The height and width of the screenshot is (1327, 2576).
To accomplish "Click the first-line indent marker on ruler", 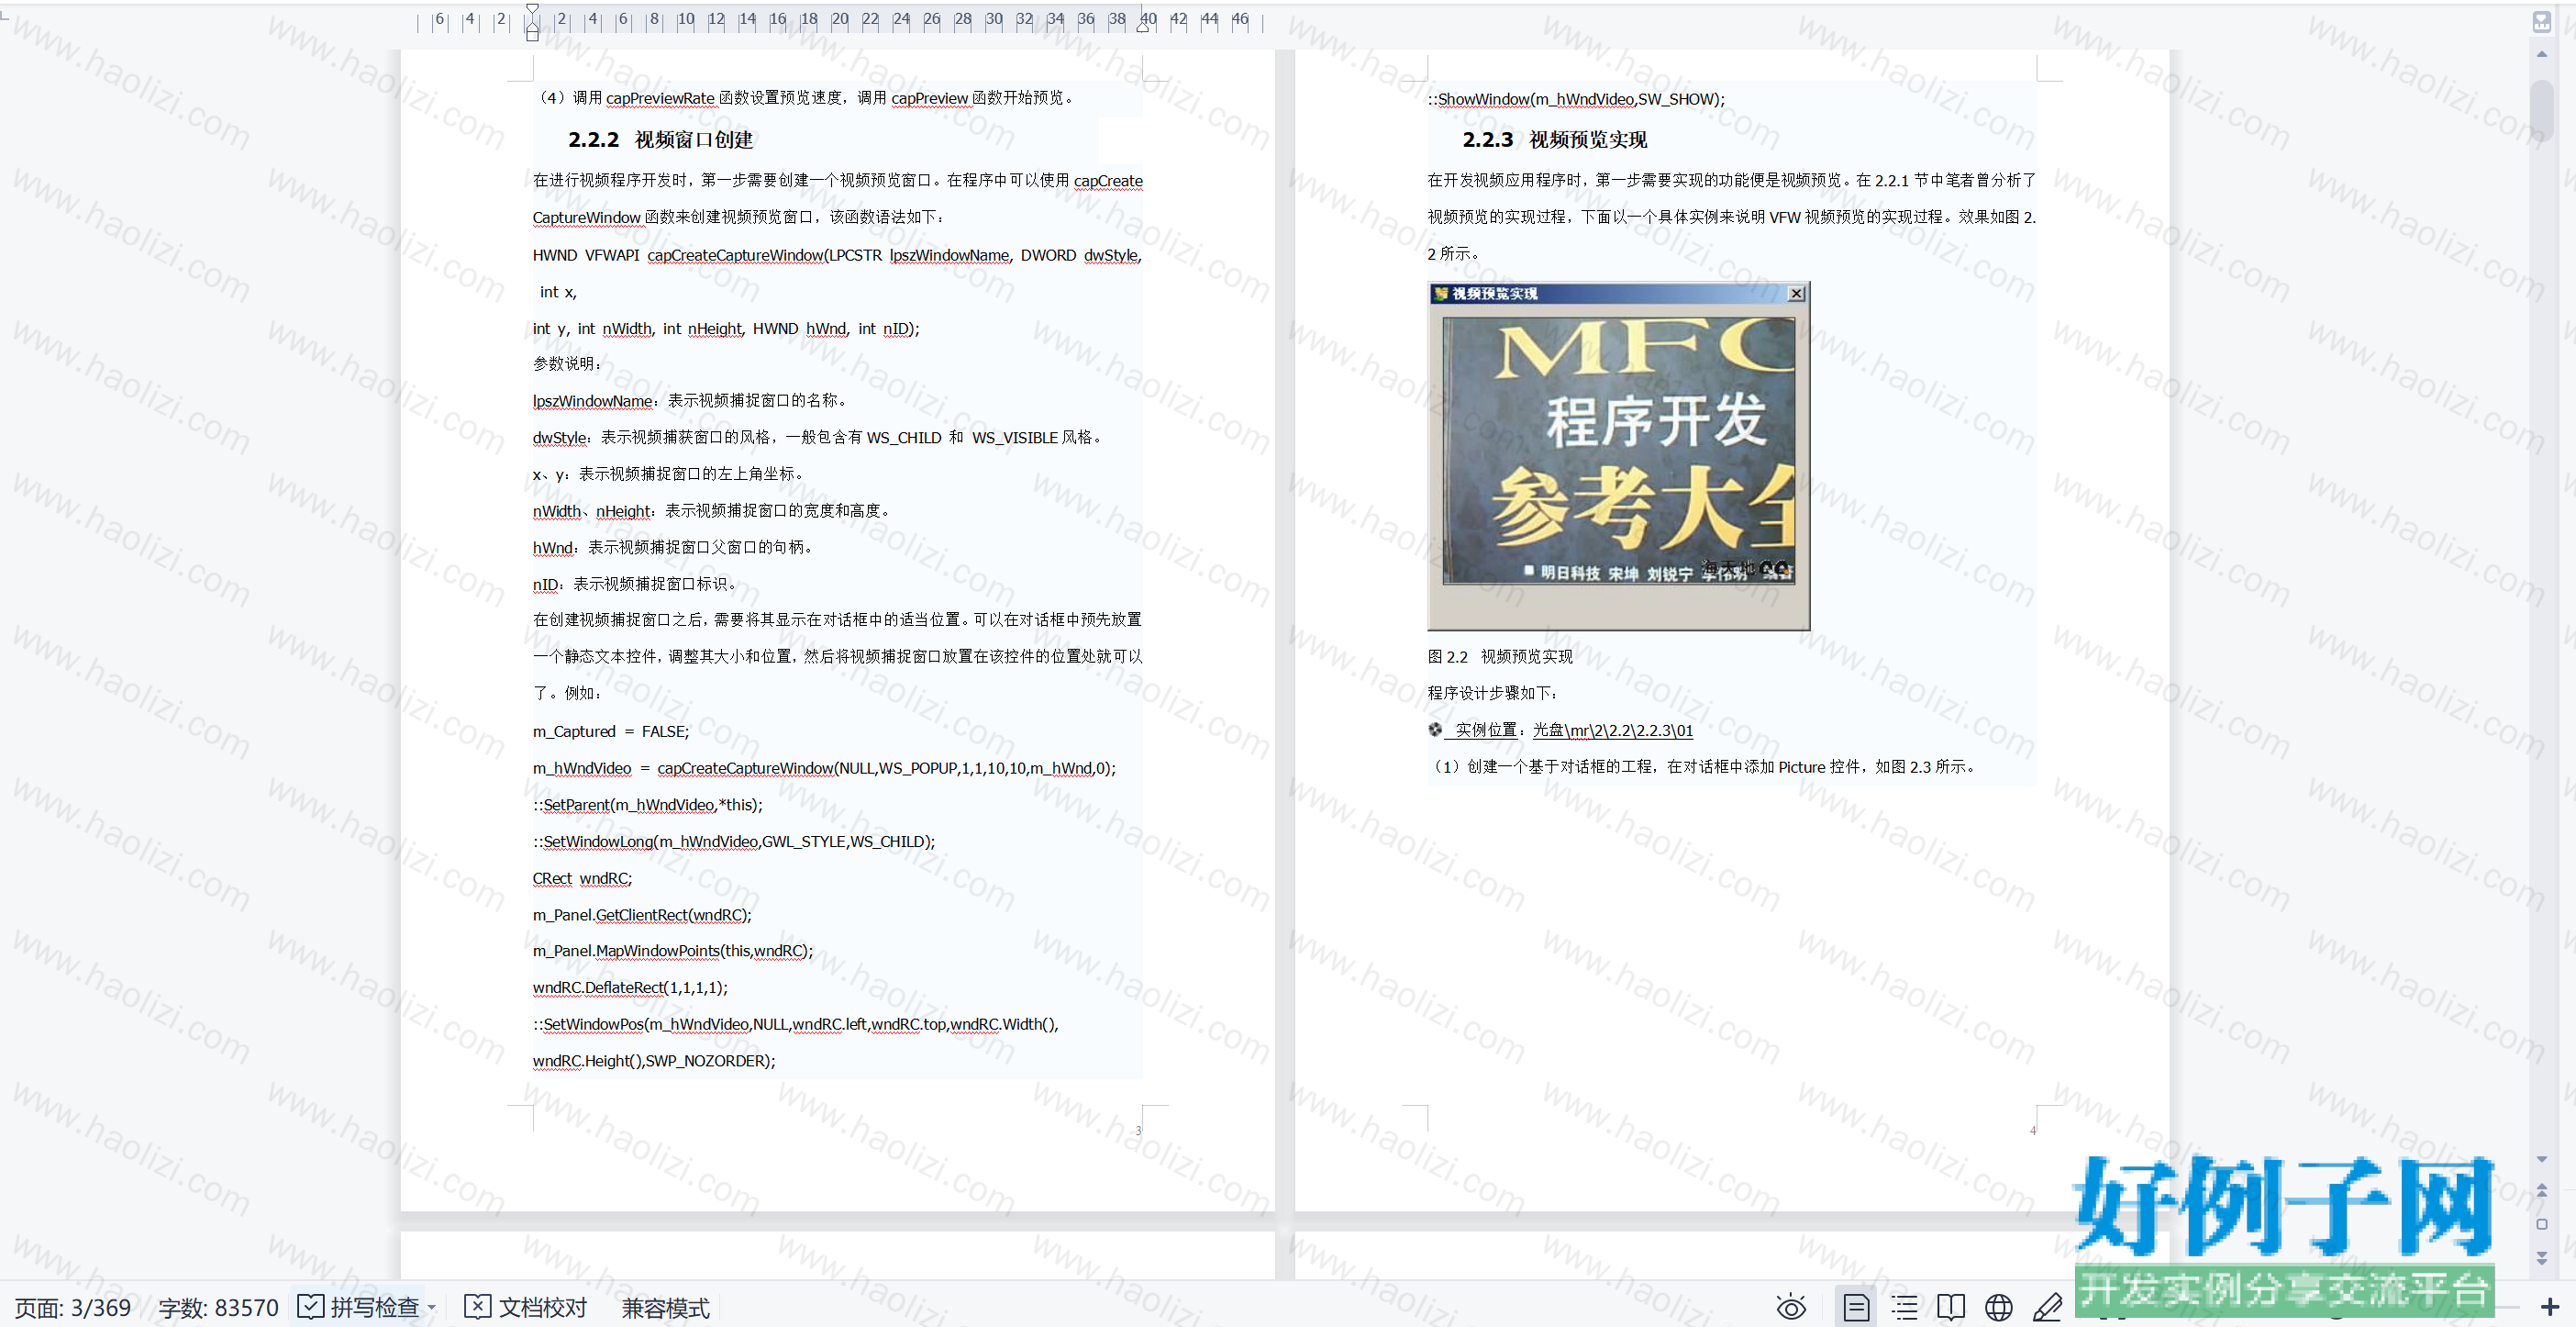I will coord(532,9).
